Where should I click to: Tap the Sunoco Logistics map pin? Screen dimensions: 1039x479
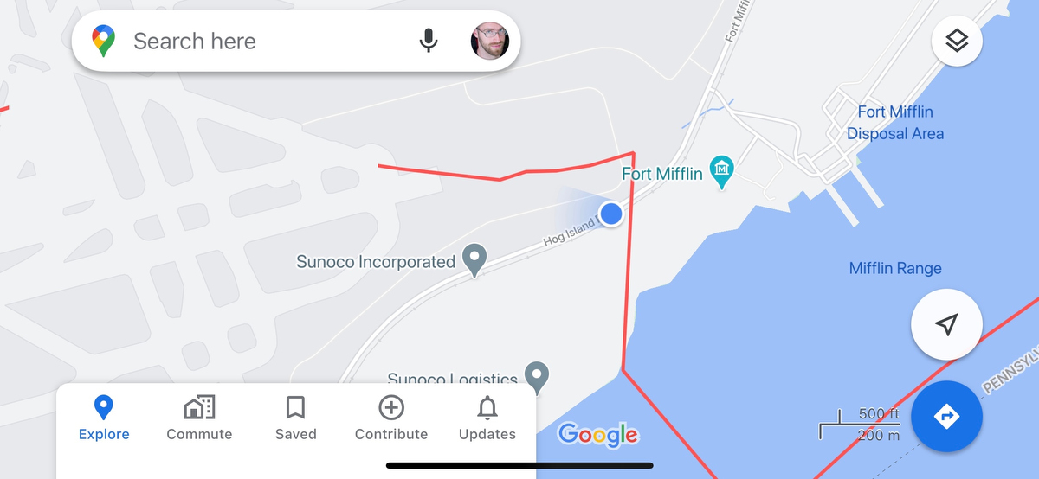pyautogui.click(x=539, y=377)
